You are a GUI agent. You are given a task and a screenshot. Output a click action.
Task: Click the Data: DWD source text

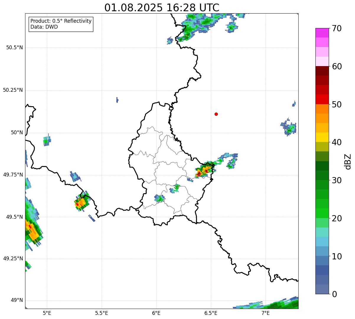(x=44, y=27)
